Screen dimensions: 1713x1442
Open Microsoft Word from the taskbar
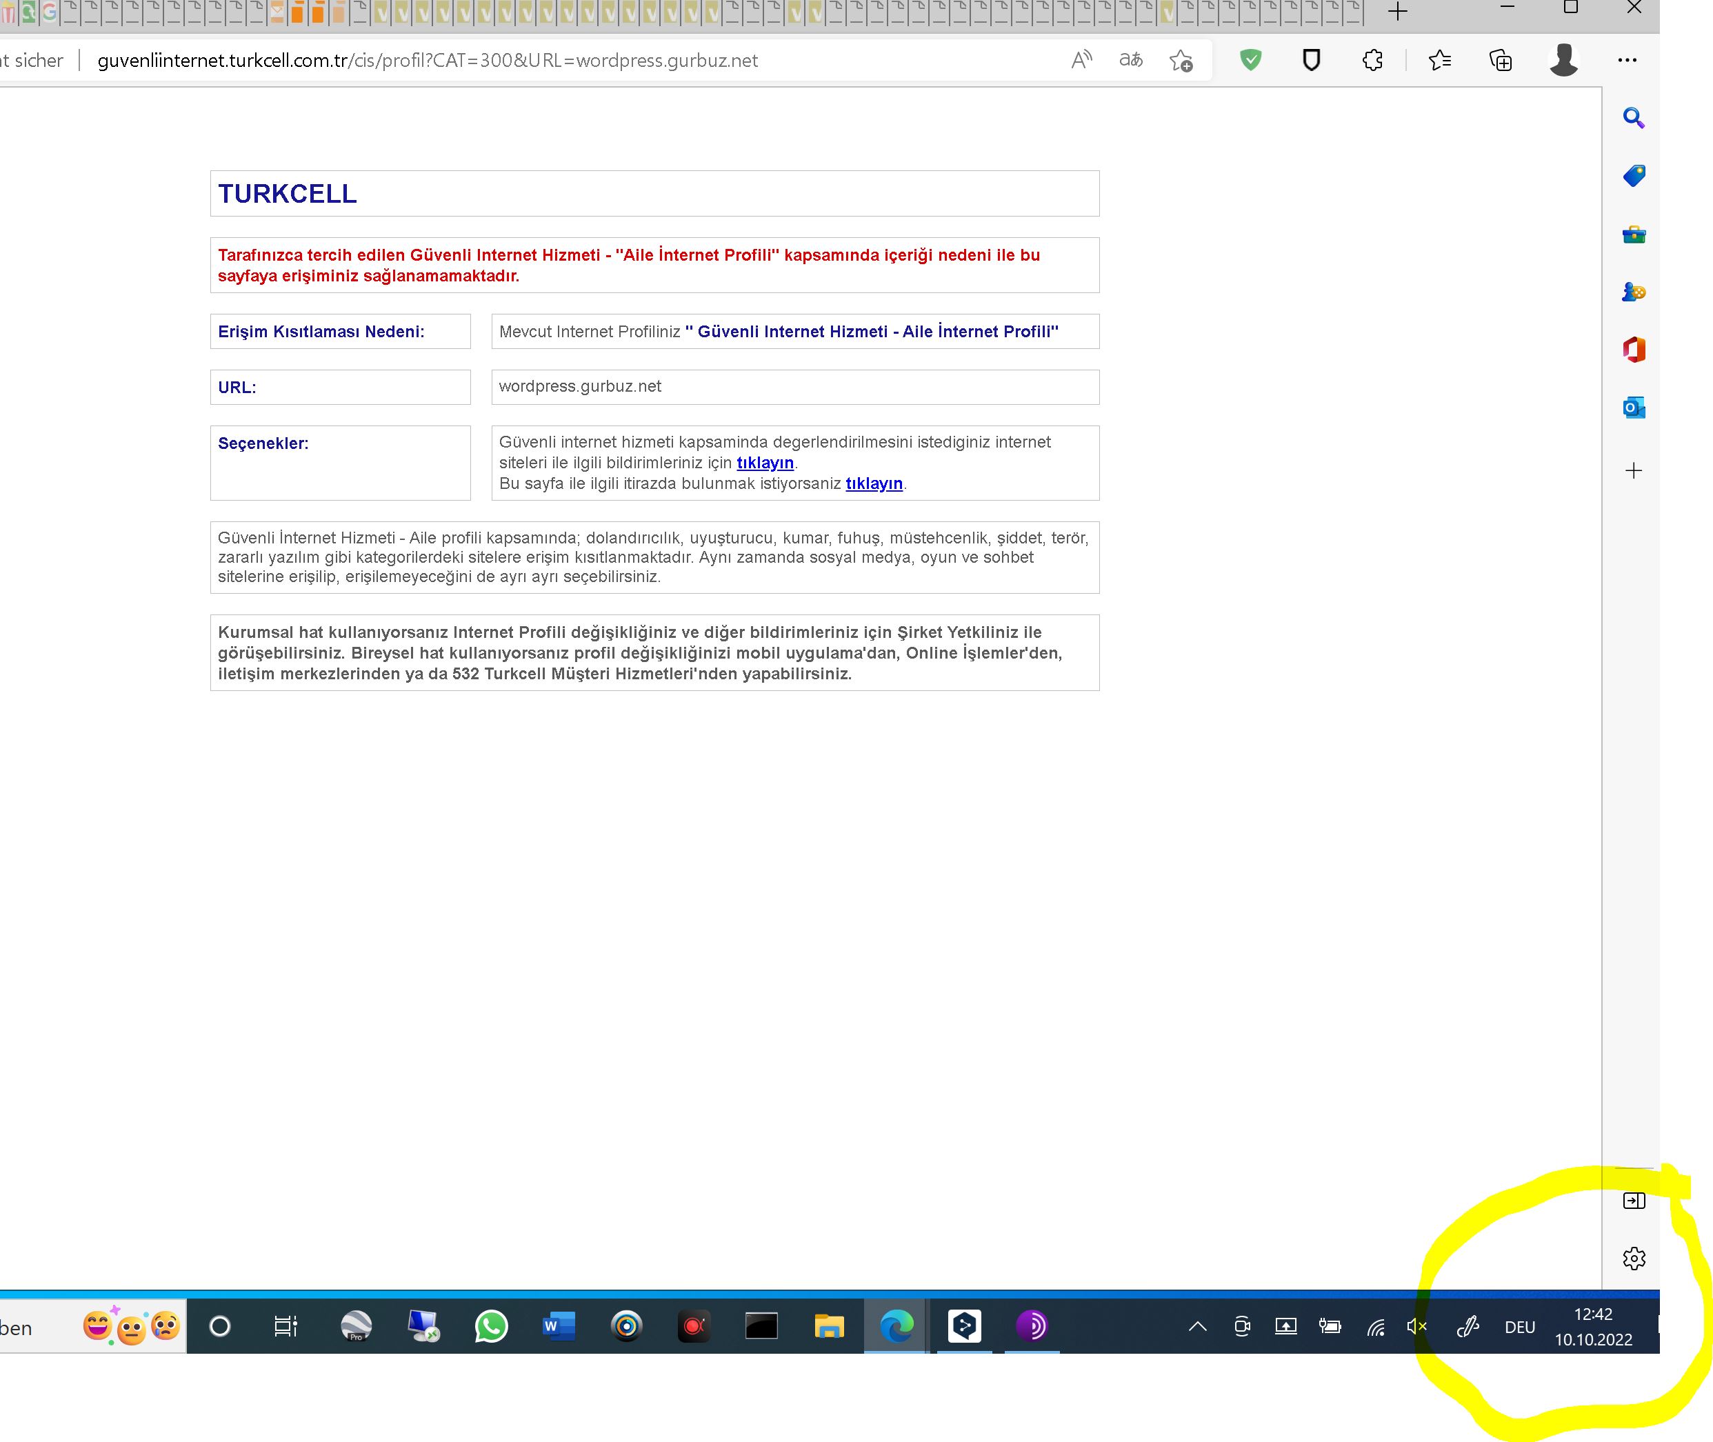click(x=558, y=1326)
